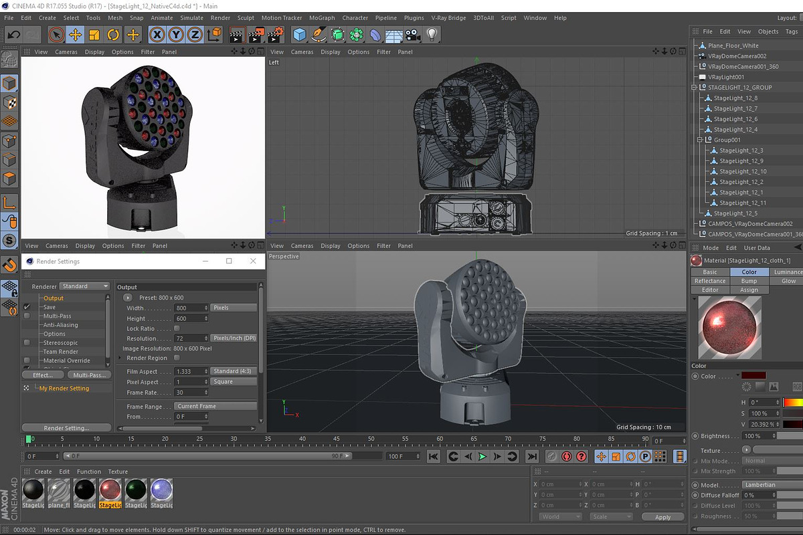Open the Current Frame range dropdown
The height and width of the screenshot is (535, 803).
pos(216,406)
